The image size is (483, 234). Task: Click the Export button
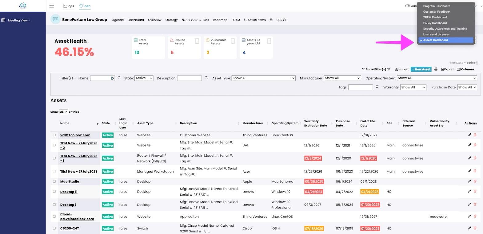click(447, 69)
